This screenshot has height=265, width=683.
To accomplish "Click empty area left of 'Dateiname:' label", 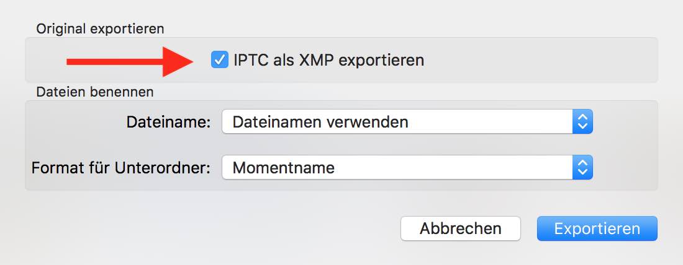I will [75, 122].
